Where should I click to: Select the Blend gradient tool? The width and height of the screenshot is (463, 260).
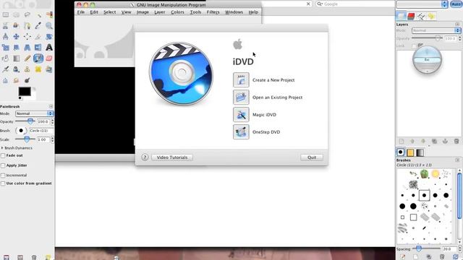coord(16,58)
